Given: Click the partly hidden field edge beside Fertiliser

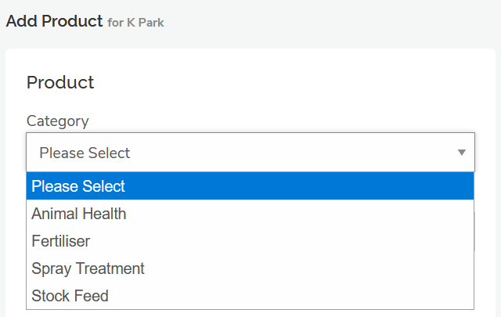Looking at the screenshot, I should tap(475, 235).
